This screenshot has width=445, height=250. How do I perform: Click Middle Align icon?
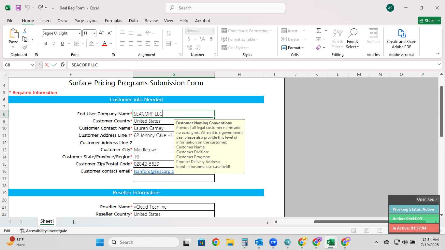point(131,33)
